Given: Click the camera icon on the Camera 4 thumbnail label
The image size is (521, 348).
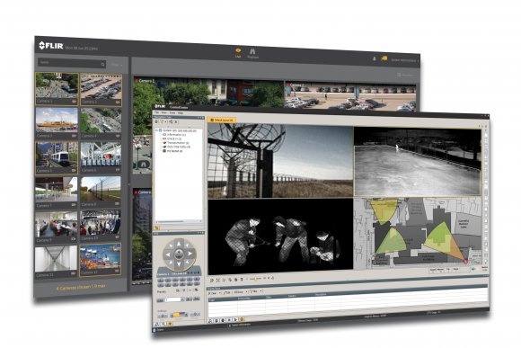Looking at the screenshot, I should 118,136.
